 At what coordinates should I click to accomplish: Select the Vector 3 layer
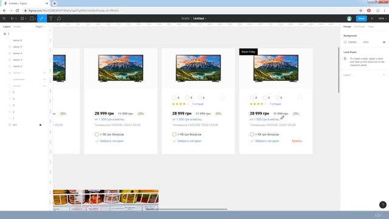18,60
